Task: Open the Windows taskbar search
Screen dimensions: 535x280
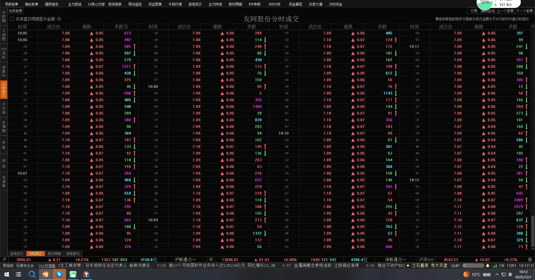Action: (32, 274)
